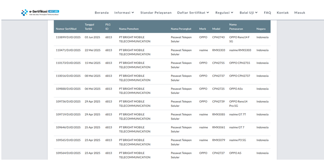Click the Nomor Sertifikat column header
Viewport: 324px width, 162px height.
pos(66,29)
